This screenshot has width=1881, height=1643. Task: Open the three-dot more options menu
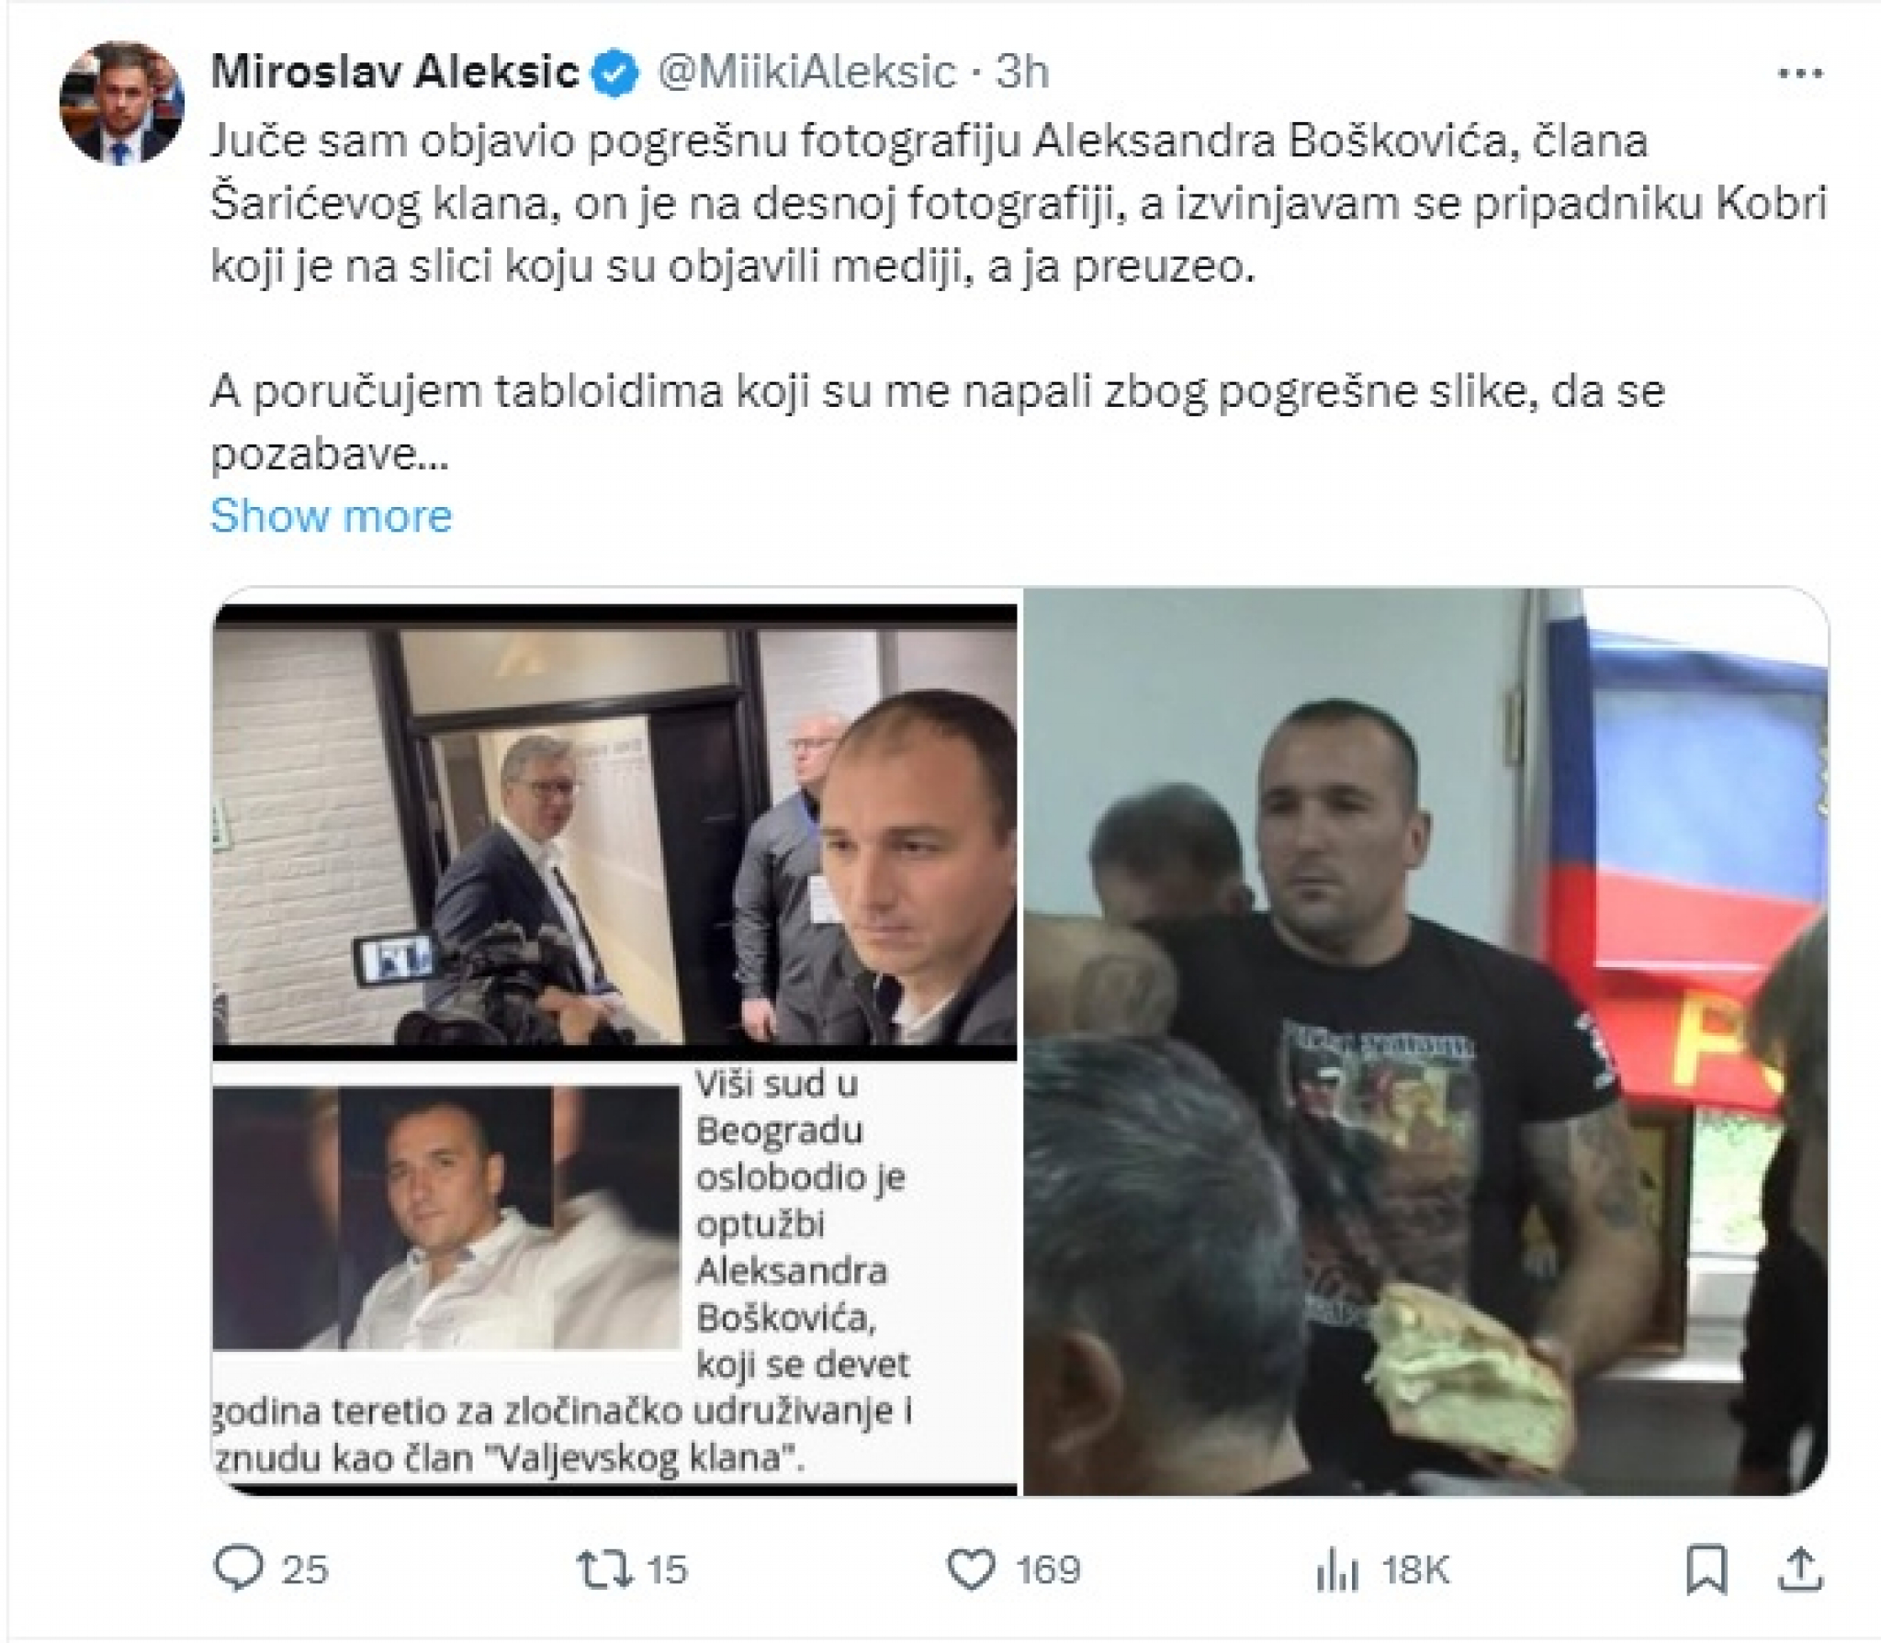click(1800, 73)
